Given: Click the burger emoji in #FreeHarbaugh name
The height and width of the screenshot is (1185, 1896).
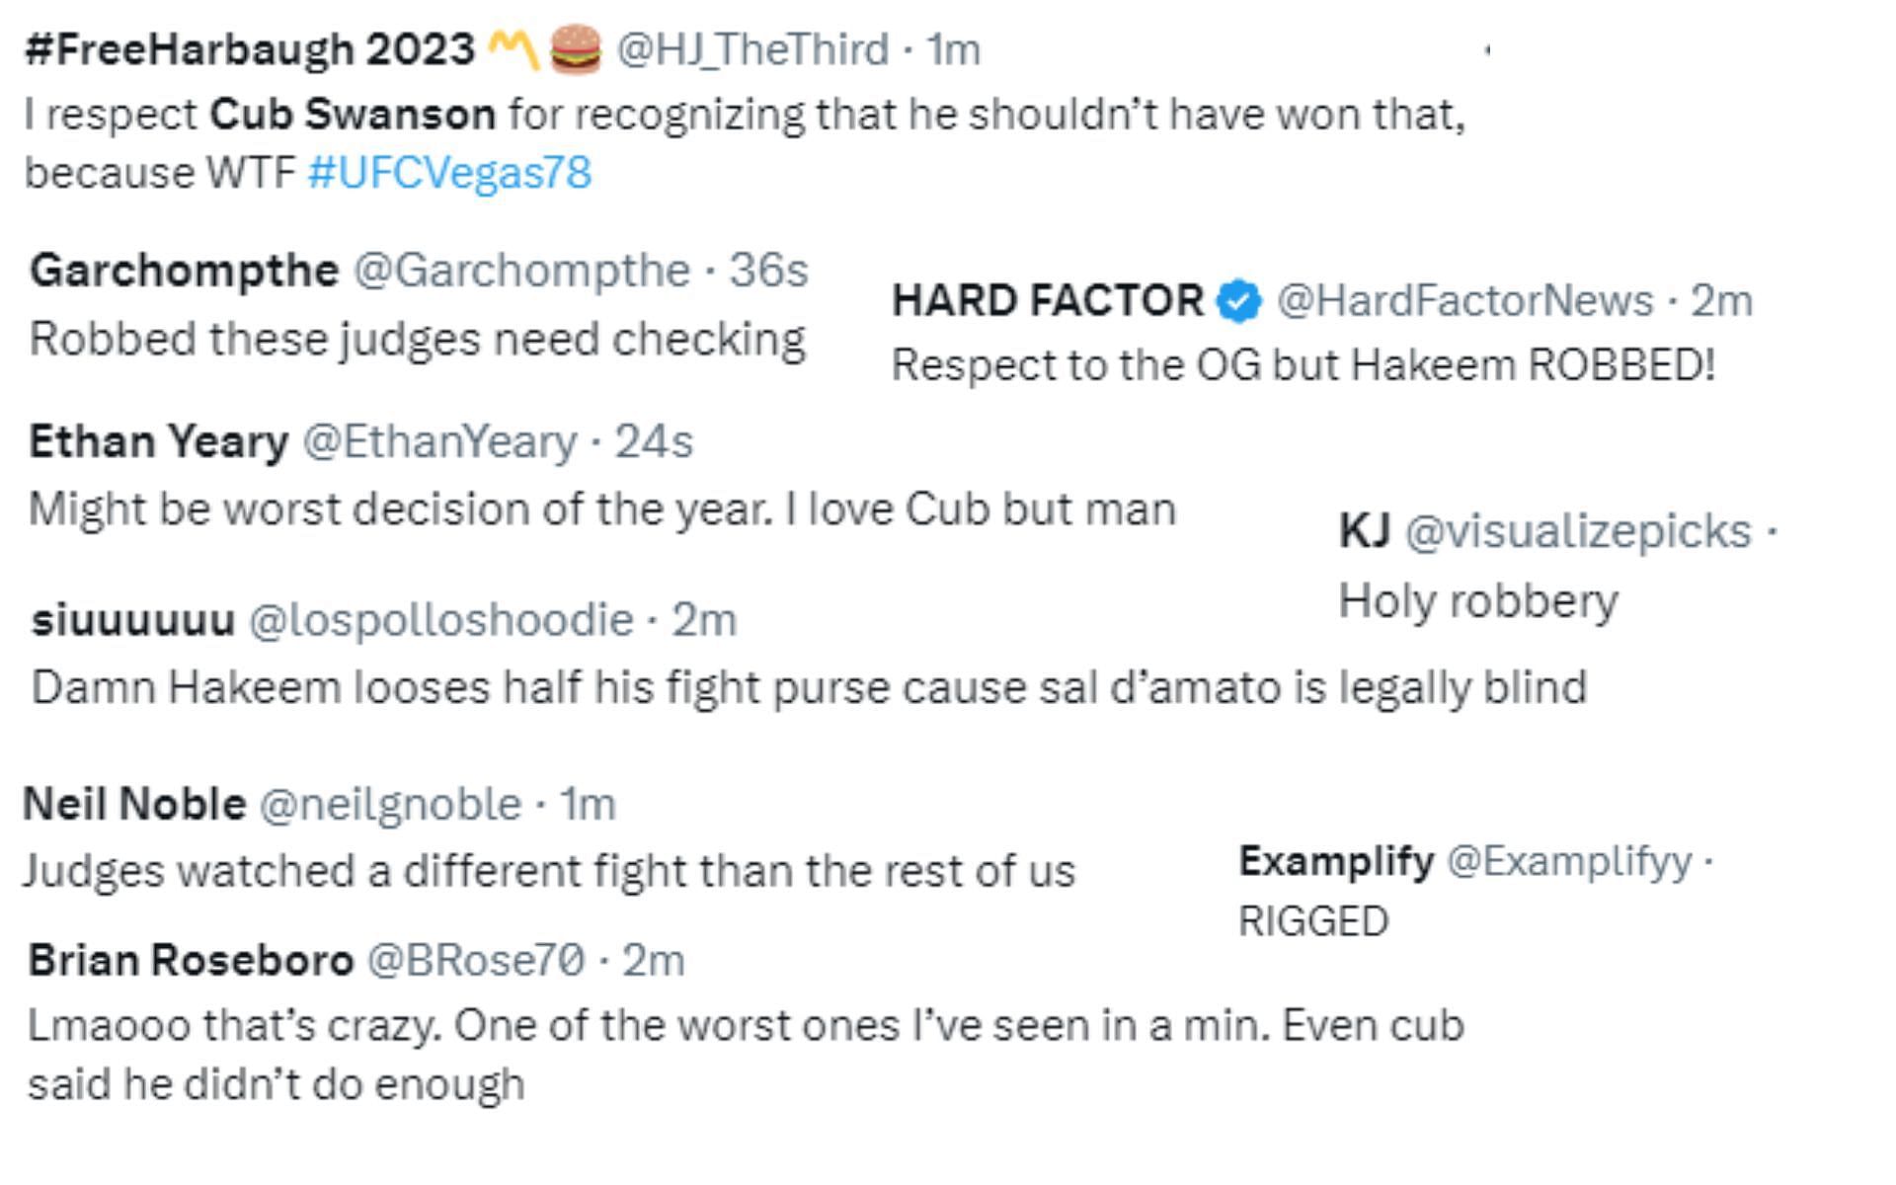Looking at the screenshot, I should click(x=575, y=49).
